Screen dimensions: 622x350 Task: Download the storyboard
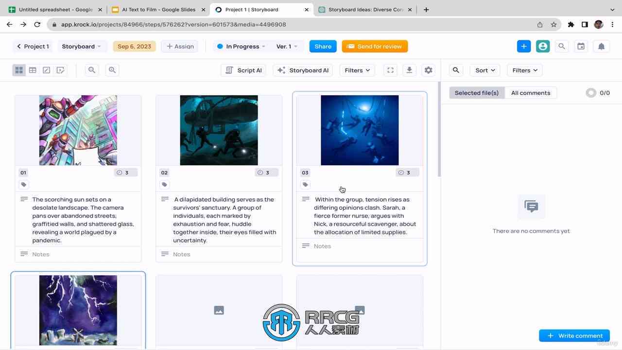[x=409, y=70]
